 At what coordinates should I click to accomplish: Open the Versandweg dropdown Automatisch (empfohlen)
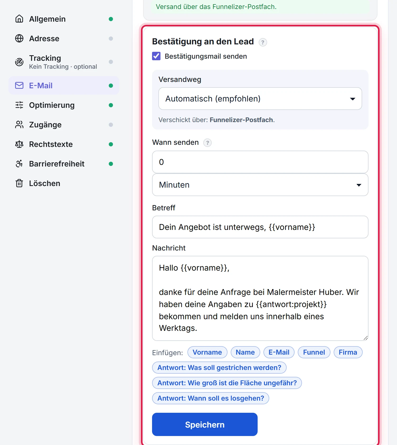point(260,99)
